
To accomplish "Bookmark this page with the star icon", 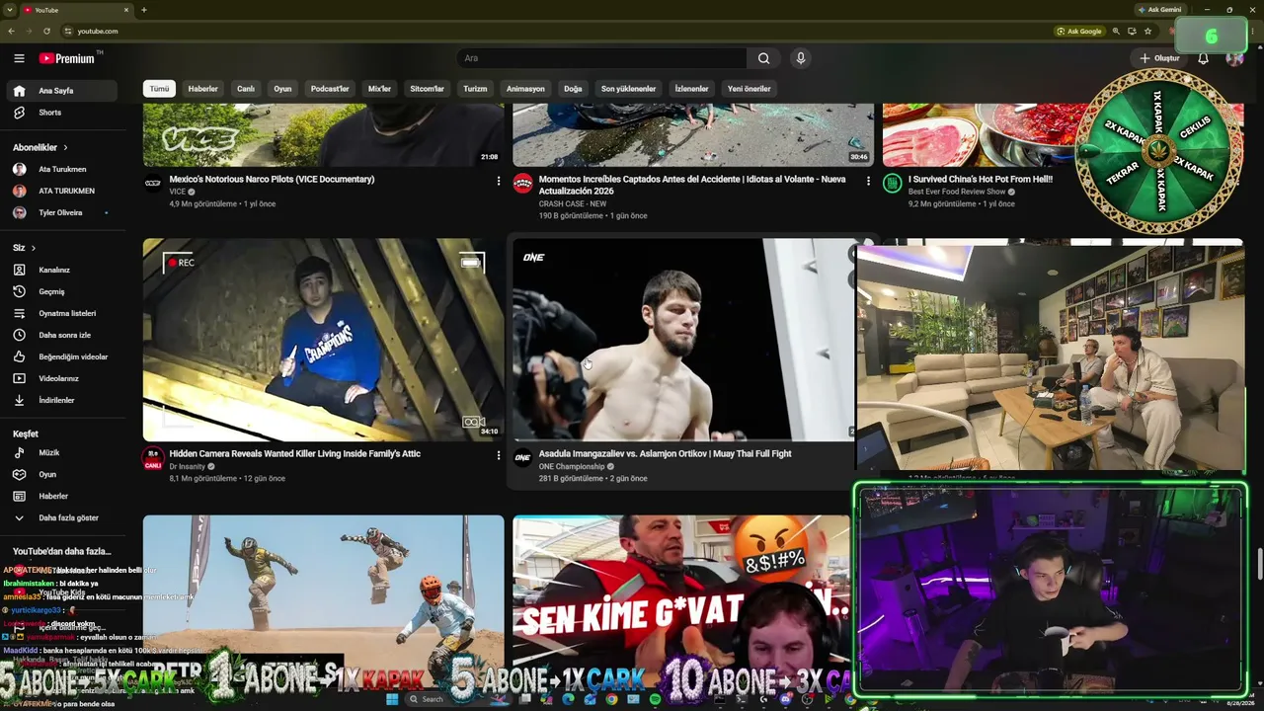I will click(1147, 31).
